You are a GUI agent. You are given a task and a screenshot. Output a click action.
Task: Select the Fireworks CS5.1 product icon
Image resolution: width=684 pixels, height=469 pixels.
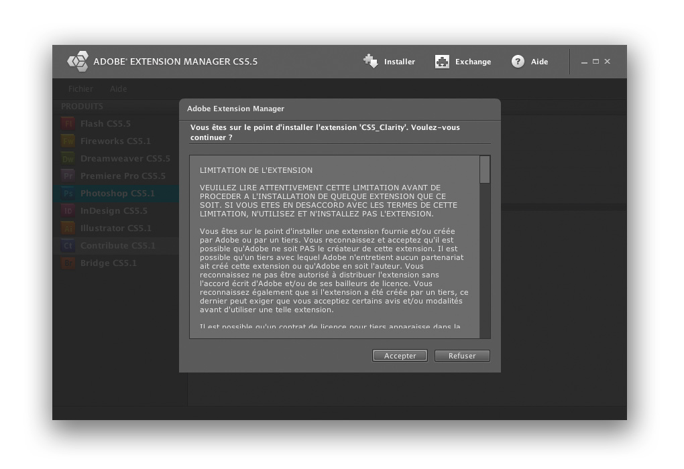tap(68, 141)
